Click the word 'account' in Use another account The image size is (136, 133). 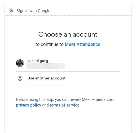[58, 78]
